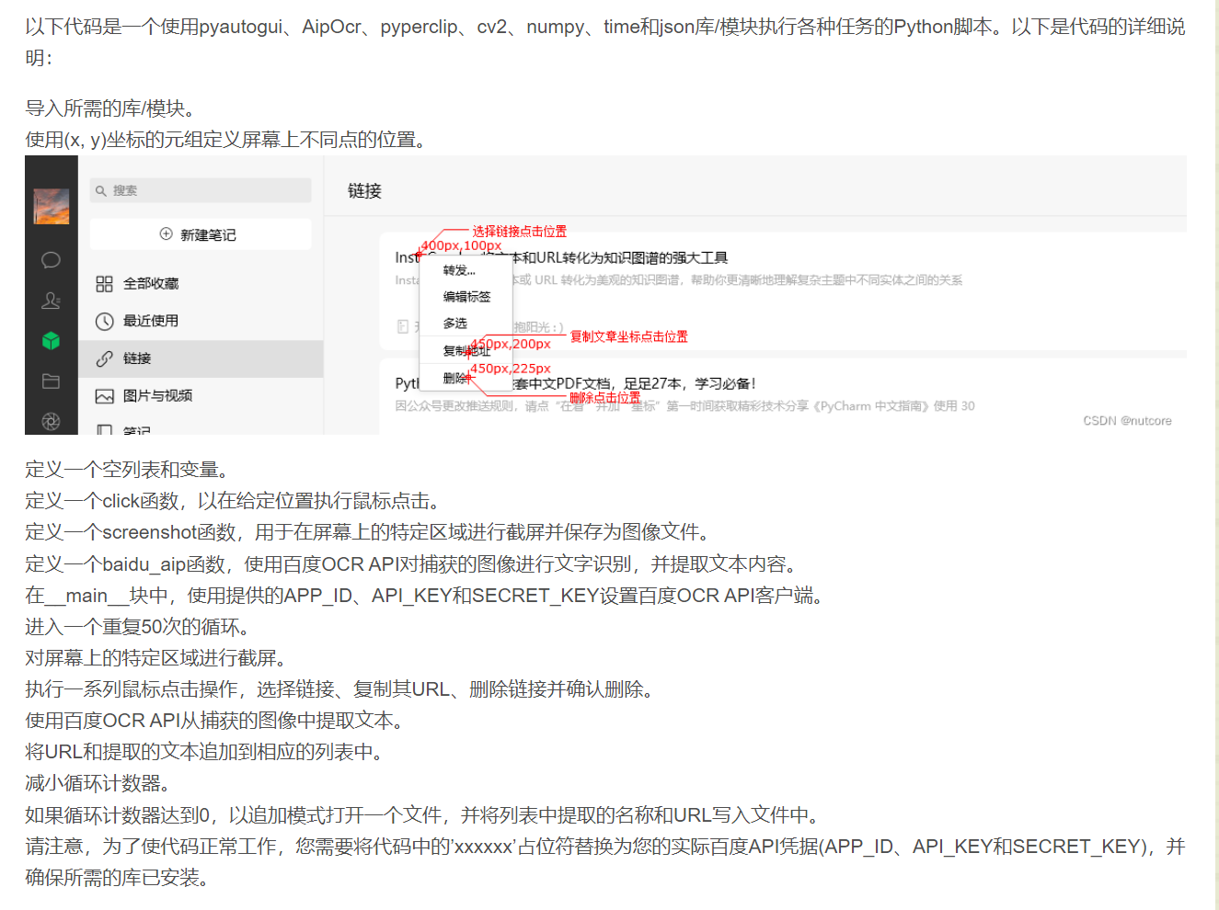Select the 链接 category in sidebar
Image resolution: width=1219 pixels, height=910 pixels.
tap(201, 358)
